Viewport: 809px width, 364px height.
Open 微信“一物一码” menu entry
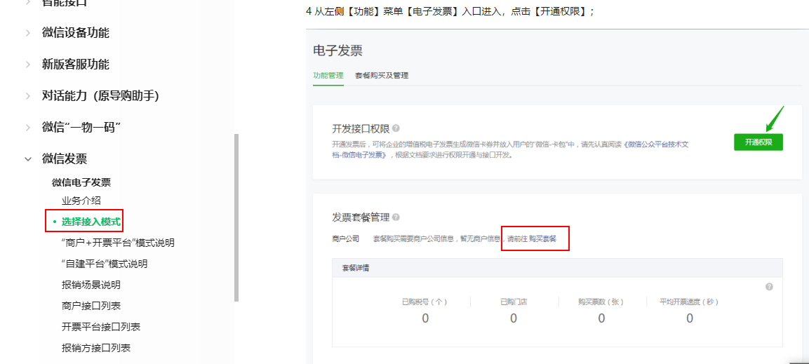[81, 128]
